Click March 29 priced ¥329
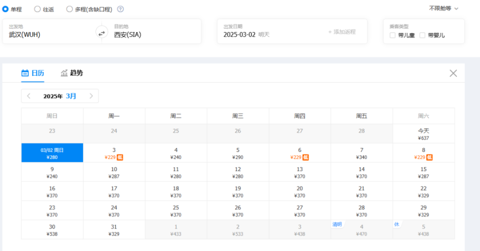The image size is (480, 251). pos(423,210)
